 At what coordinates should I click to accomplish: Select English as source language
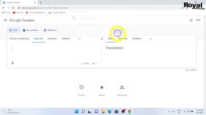(39, 39)
